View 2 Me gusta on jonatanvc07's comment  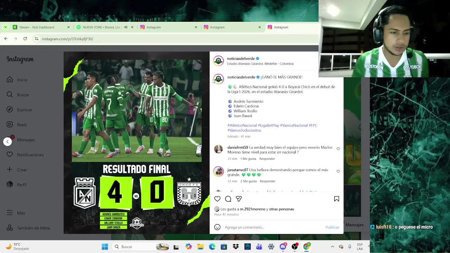point(249,181)
